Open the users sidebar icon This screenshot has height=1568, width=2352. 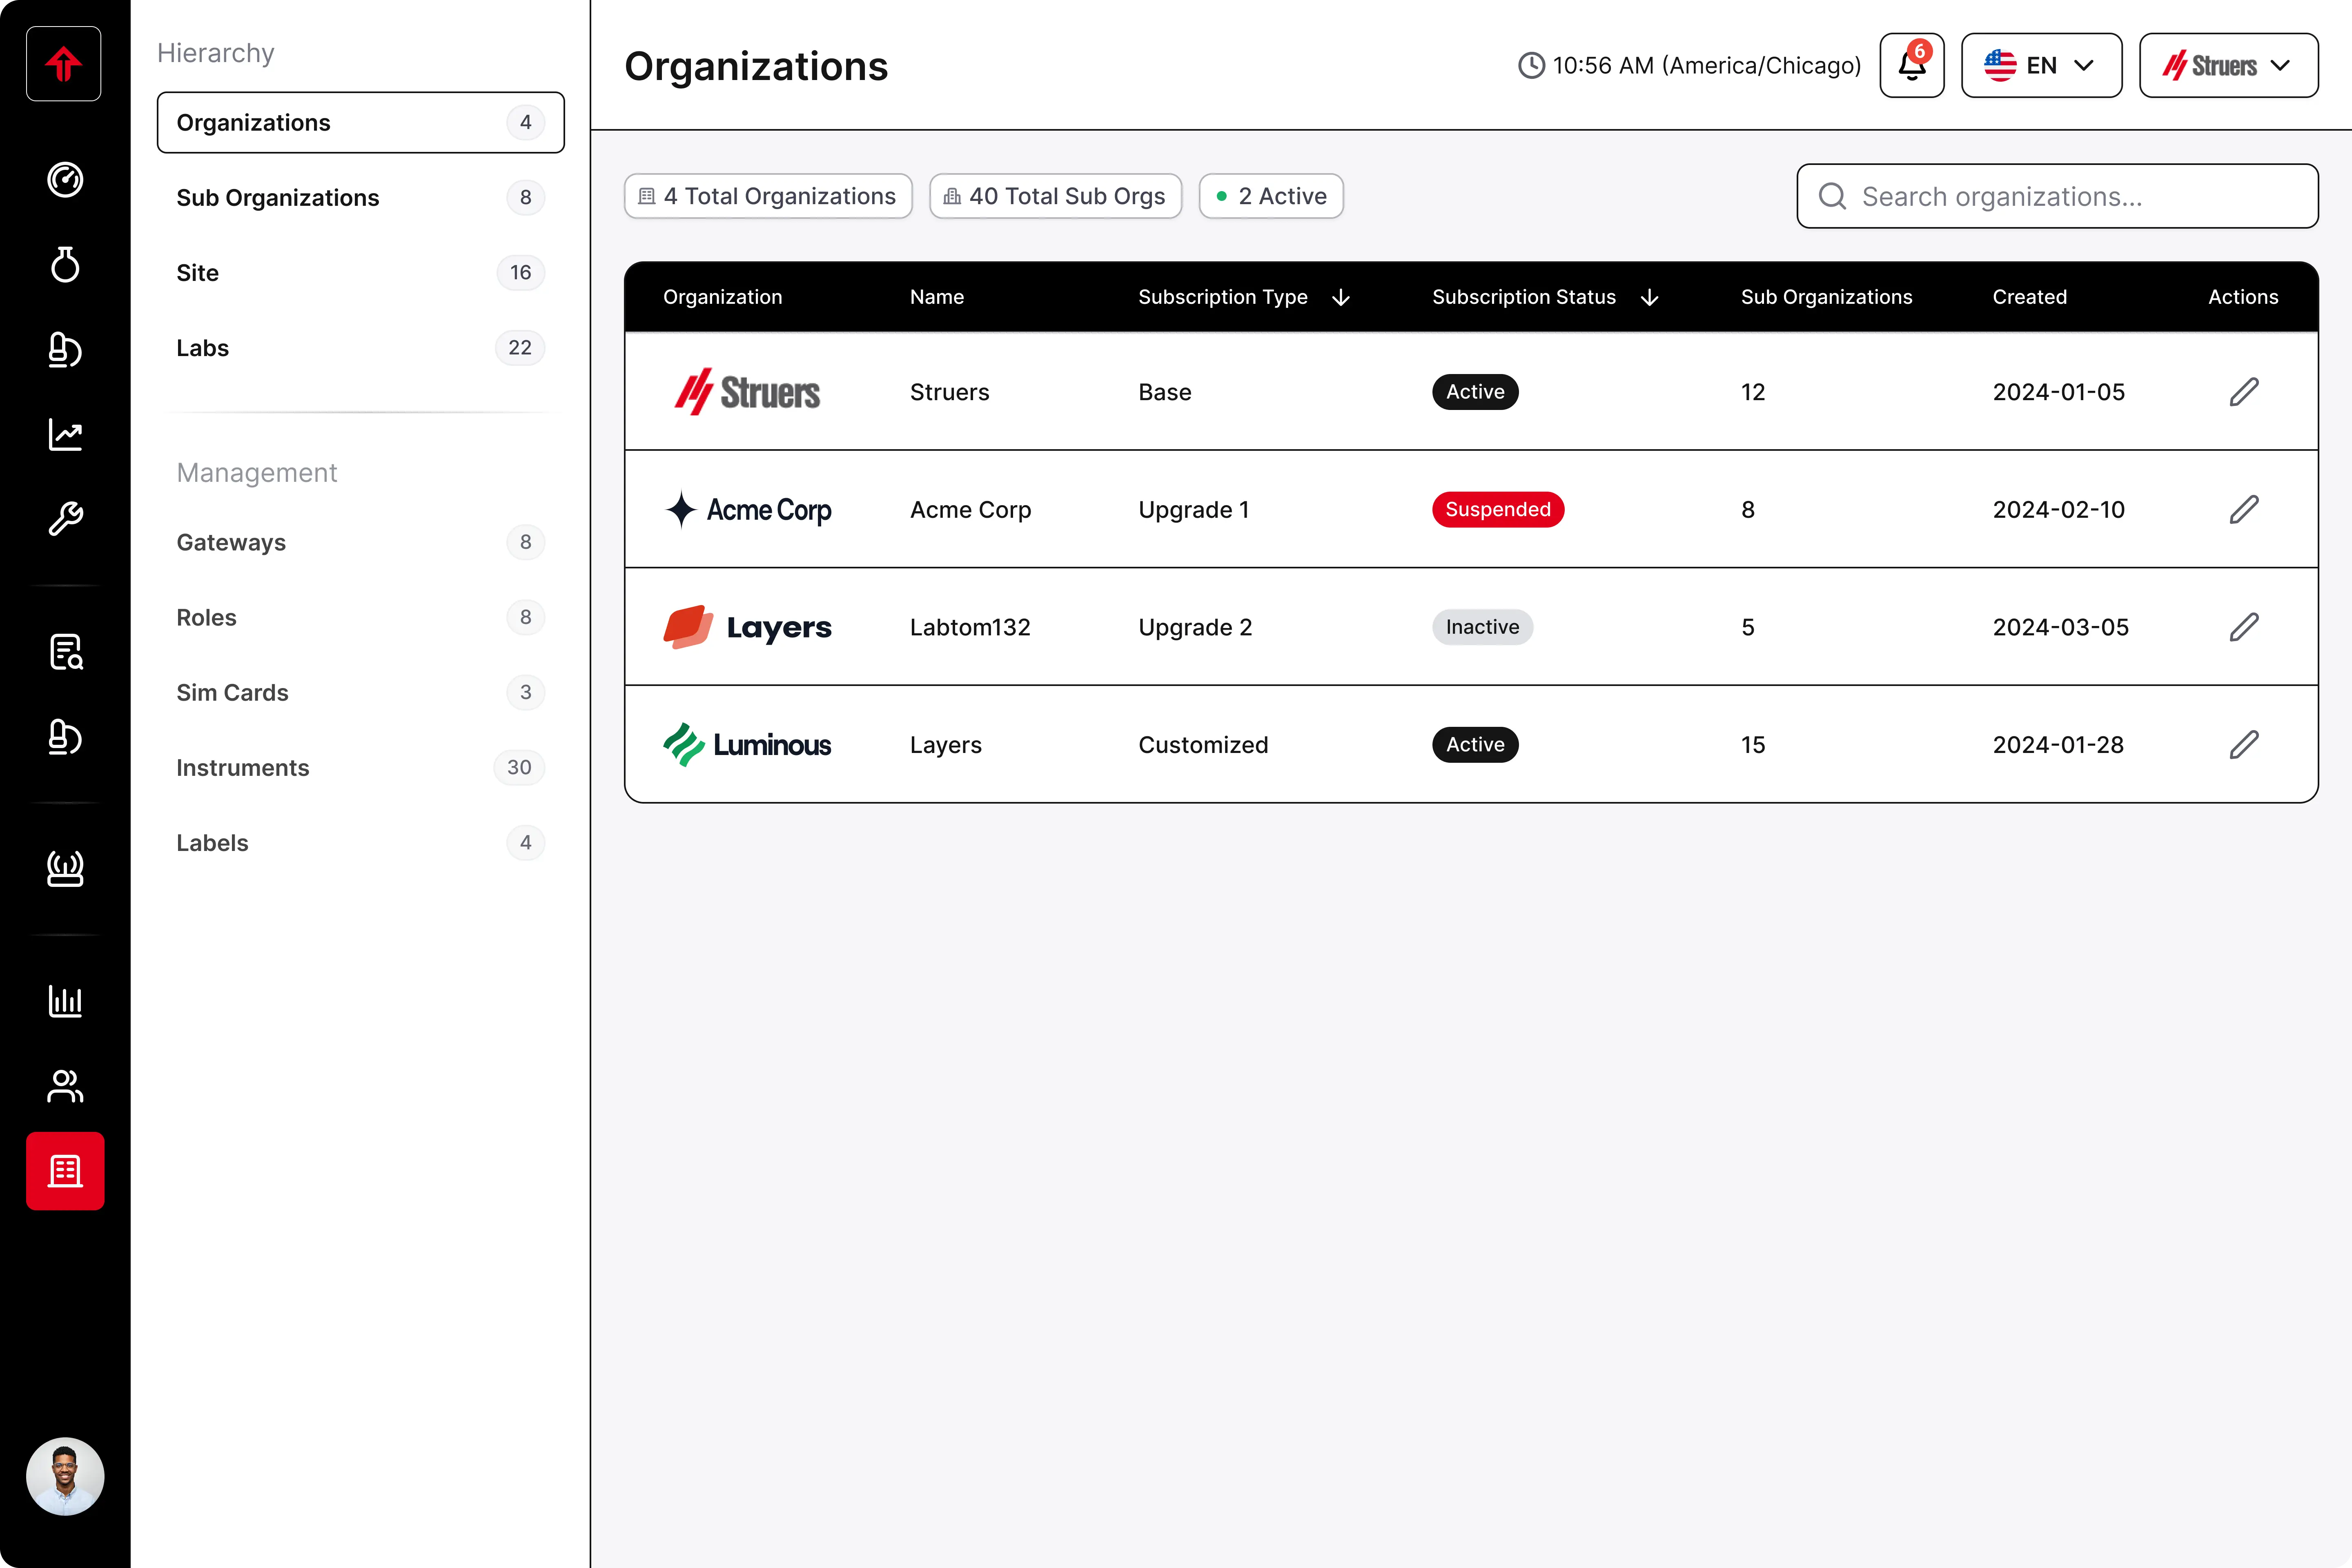pos(65,1086)
